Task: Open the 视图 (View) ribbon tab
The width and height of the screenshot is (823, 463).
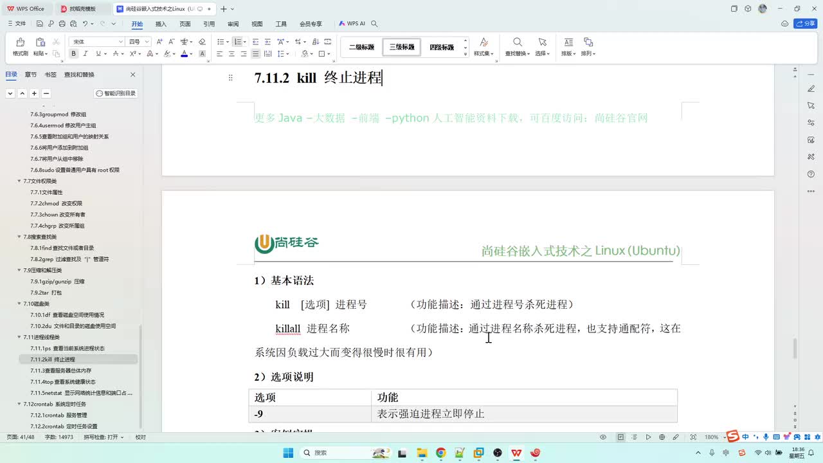Action: point(257,24)
